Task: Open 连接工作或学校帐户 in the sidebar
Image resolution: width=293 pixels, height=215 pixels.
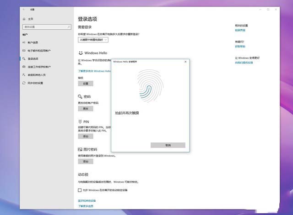Action: 39,67
